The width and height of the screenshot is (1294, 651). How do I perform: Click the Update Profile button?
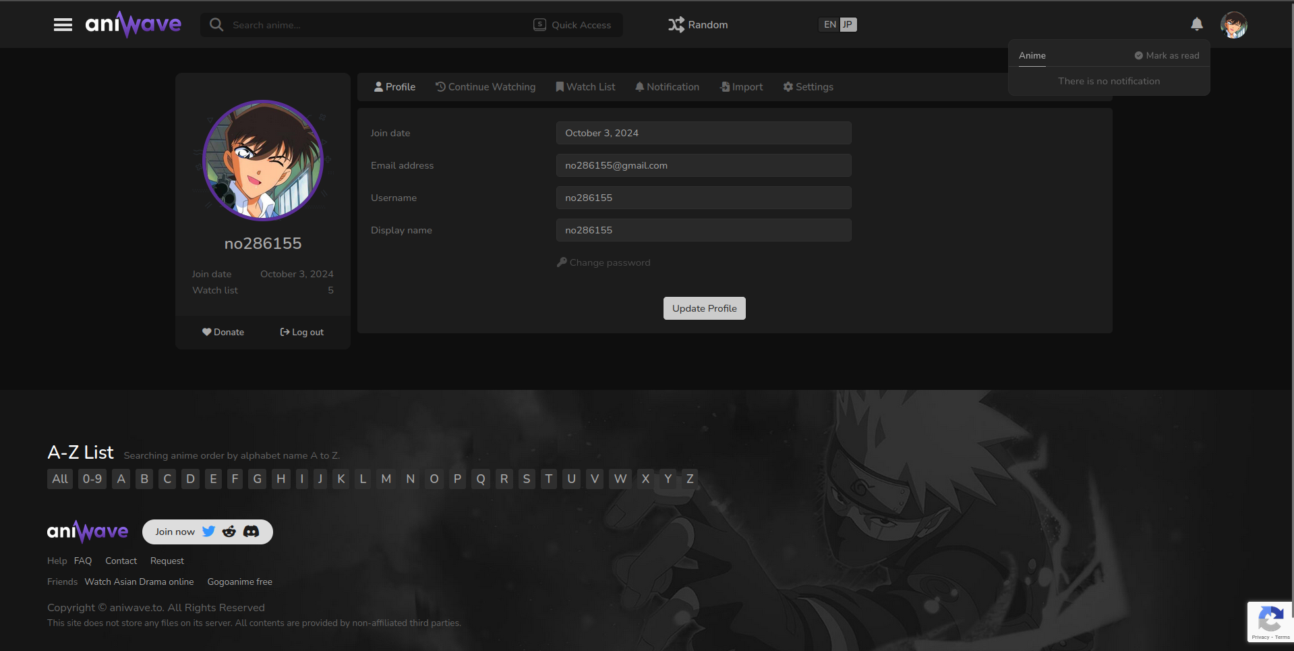tap(705, 308)
